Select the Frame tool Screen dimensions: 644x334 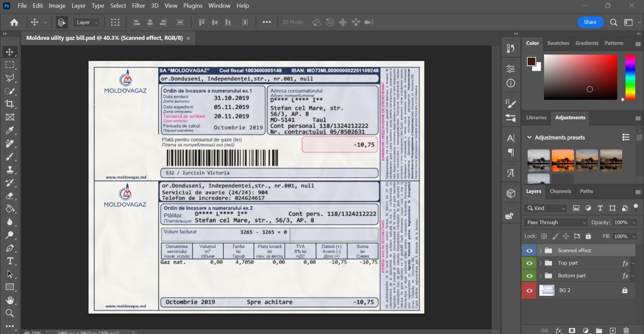[x=9, y=117]
